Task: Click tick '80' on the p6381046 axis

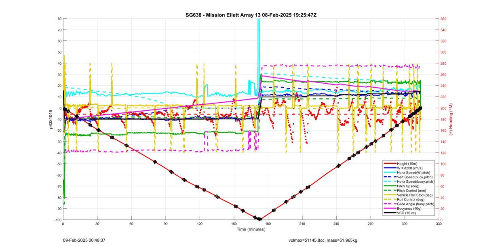Action: 59,19
